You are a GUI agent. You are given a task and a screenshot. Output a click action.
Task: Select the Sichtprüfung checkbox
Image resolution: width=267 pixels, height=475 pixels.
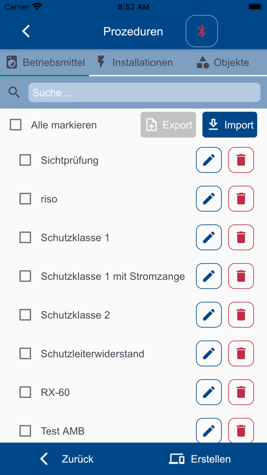click(25, 160)
